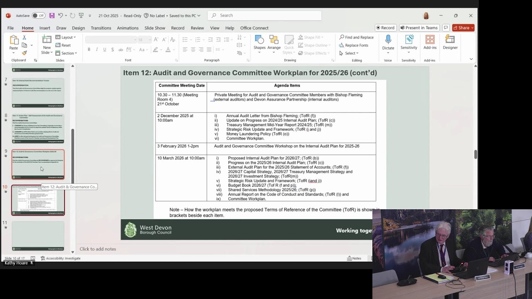The image size is (532, 299).
Task: Click the Reset slide button
Action: (x=63, y=45)
